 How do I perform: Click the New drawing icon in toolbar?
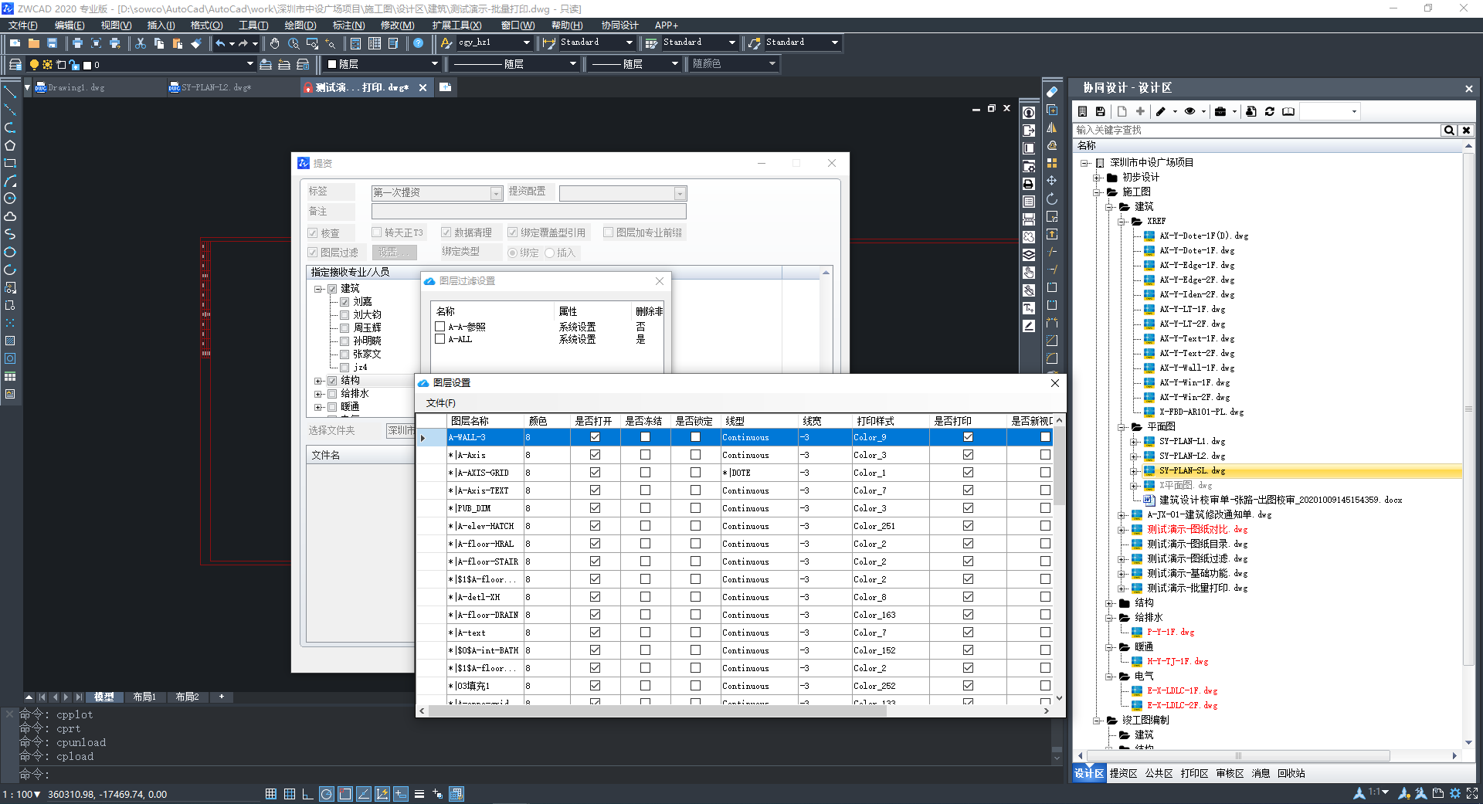[15, 43]
